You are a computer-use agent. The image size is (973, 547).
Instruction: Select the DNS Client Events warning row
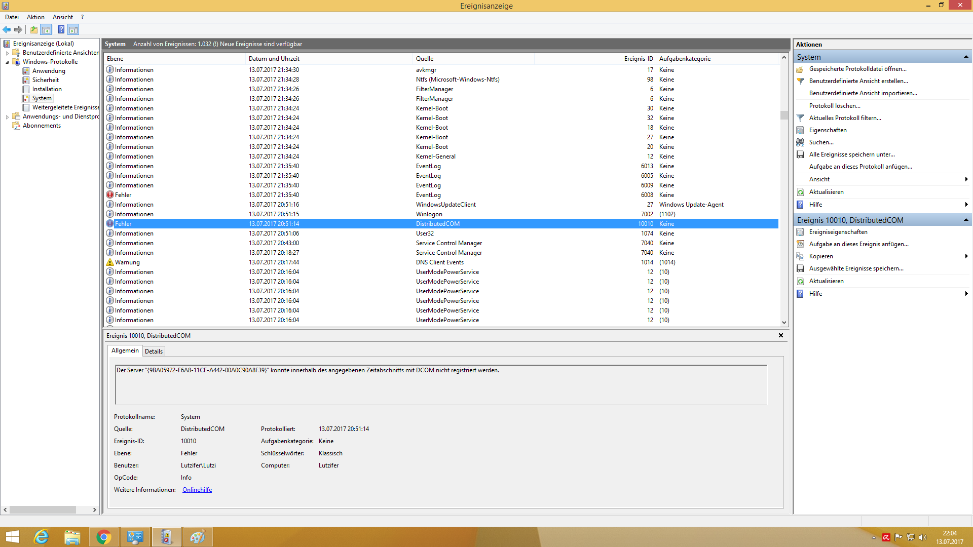[x=440, y=262]
